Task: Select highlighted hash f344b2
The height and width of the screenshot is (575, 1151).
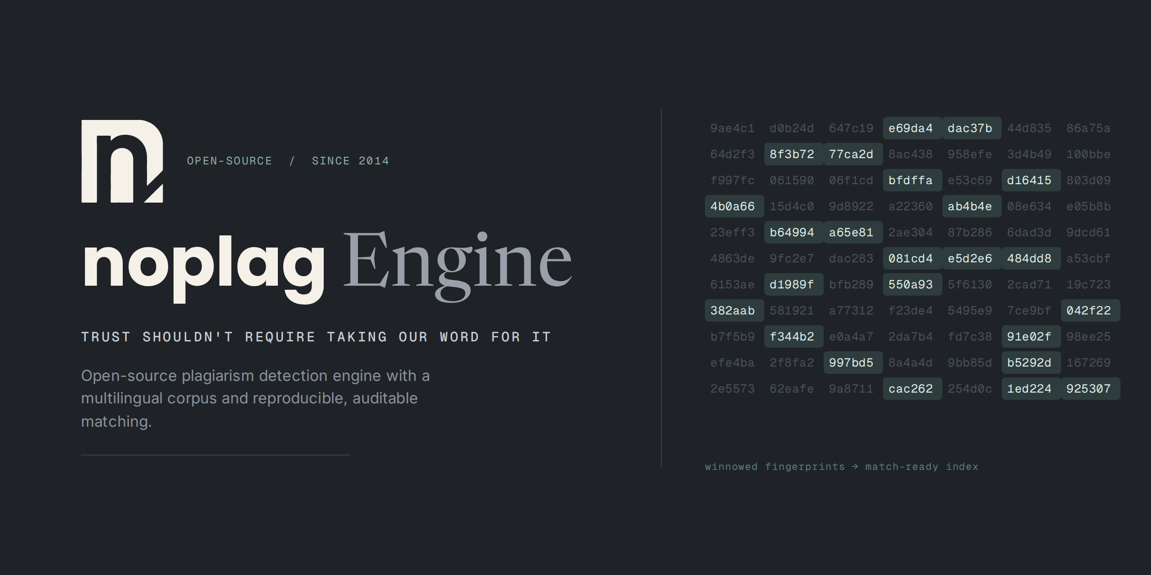Action: point(794,336)
